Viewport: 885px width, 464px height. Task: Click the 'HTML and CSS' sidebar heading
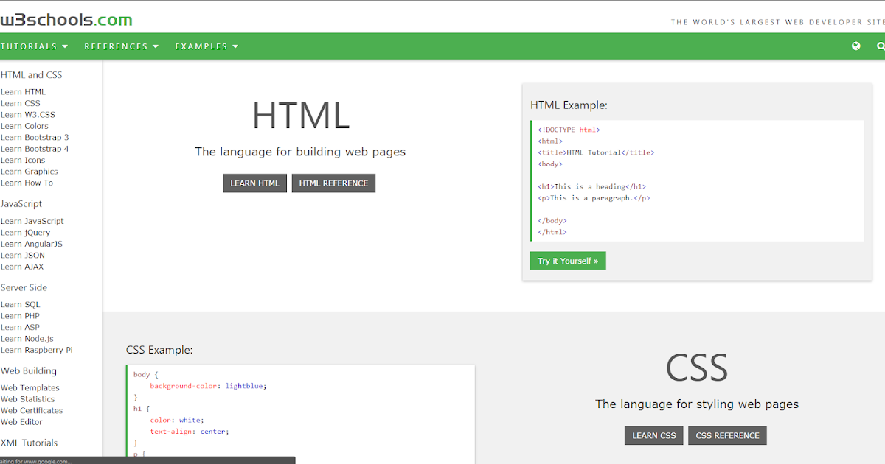pos(31,75)
